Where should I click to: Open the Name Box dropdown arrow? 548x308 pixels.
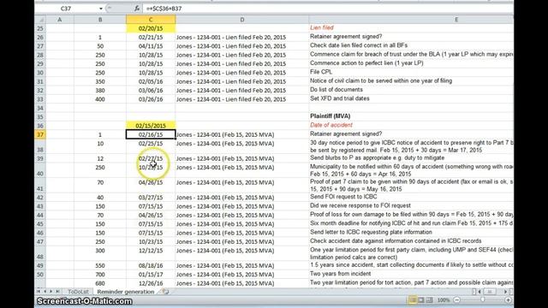pyautogui.click(x=101, y=9)
